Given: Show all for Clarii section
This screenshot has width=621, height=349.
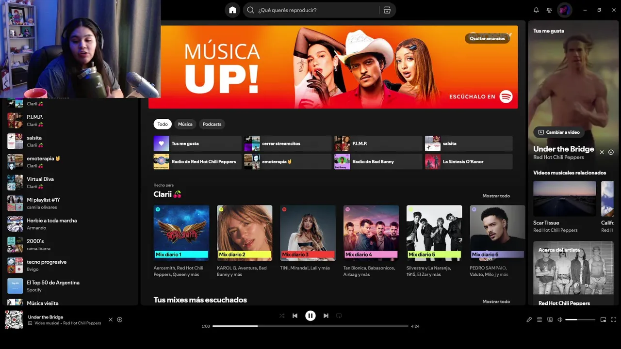Looking at the screenshot, I should coord(496,196).
